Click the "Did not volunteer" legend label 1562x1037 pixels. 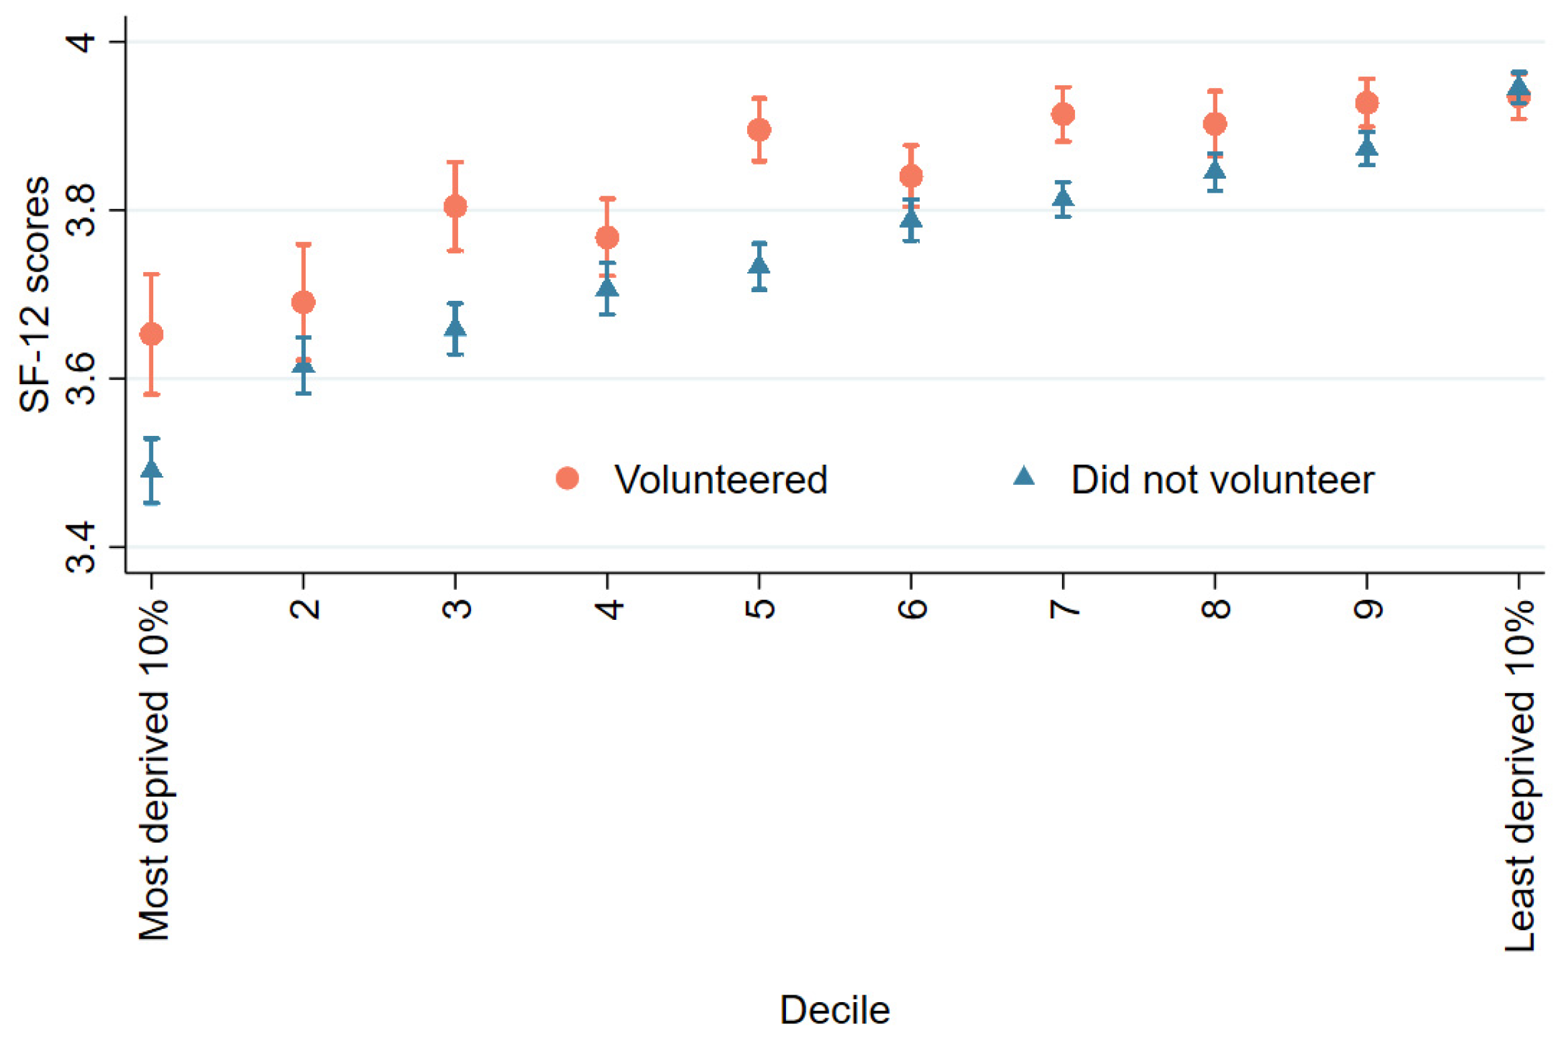1223,480
